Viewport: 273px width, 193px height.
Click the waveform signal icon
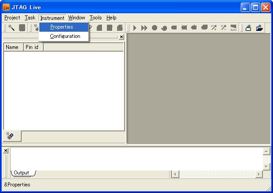pos(234,28)
